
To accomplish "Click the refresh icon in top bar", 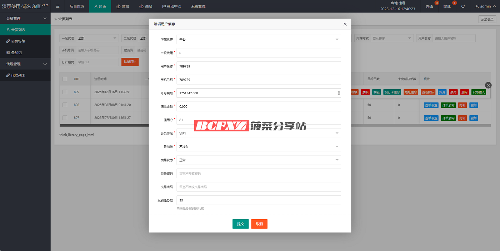I will [463, 6].
